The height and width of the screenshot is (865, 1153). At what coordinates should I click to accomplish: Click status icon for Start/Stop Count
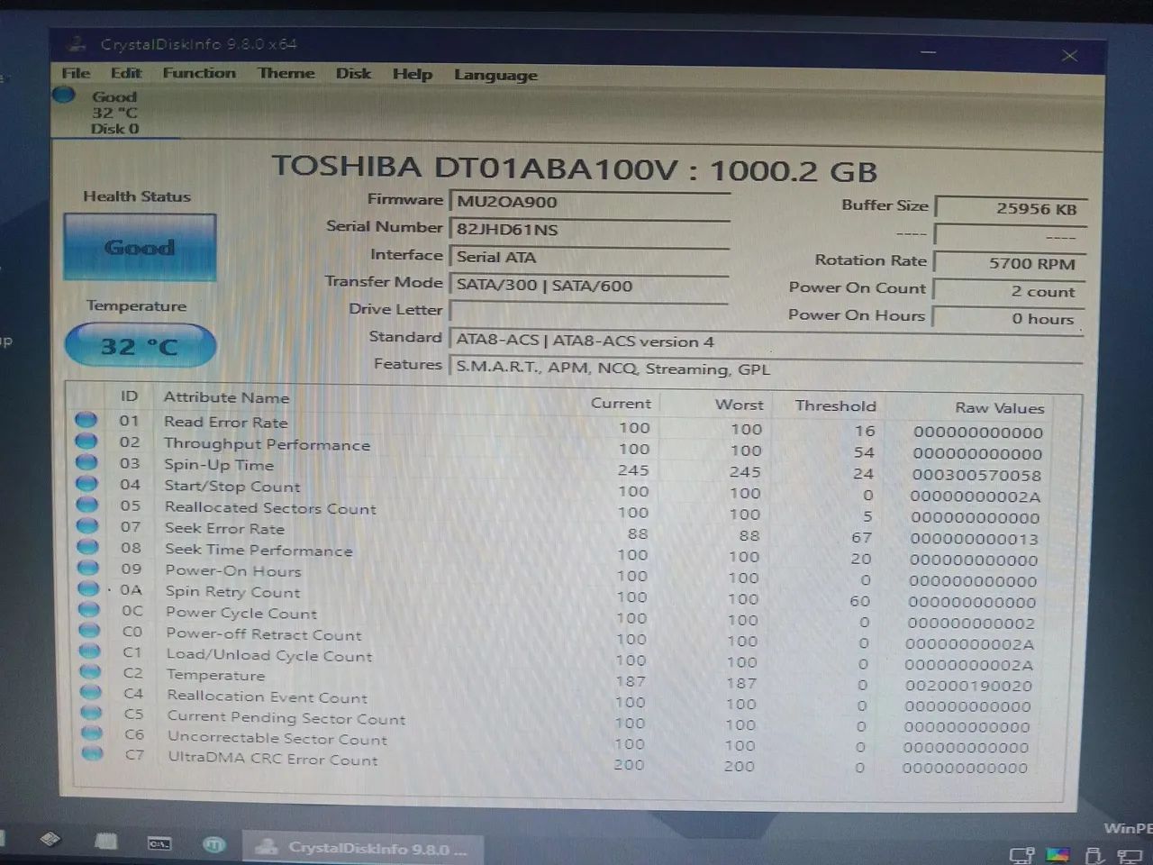(x=86, y=483)
